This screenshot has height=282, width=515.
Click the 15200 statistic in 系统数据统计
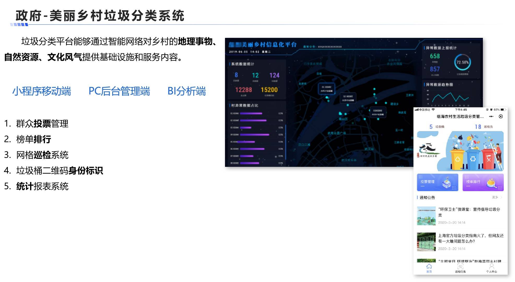coord(269,90)
